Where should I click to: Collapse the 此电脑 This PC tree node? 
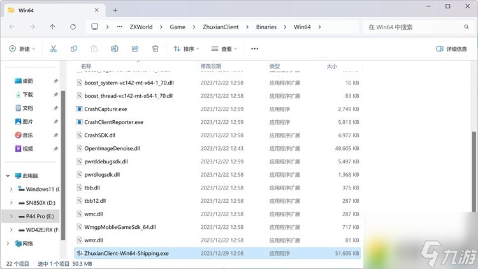pyautogui.click(x=8, y=176)
